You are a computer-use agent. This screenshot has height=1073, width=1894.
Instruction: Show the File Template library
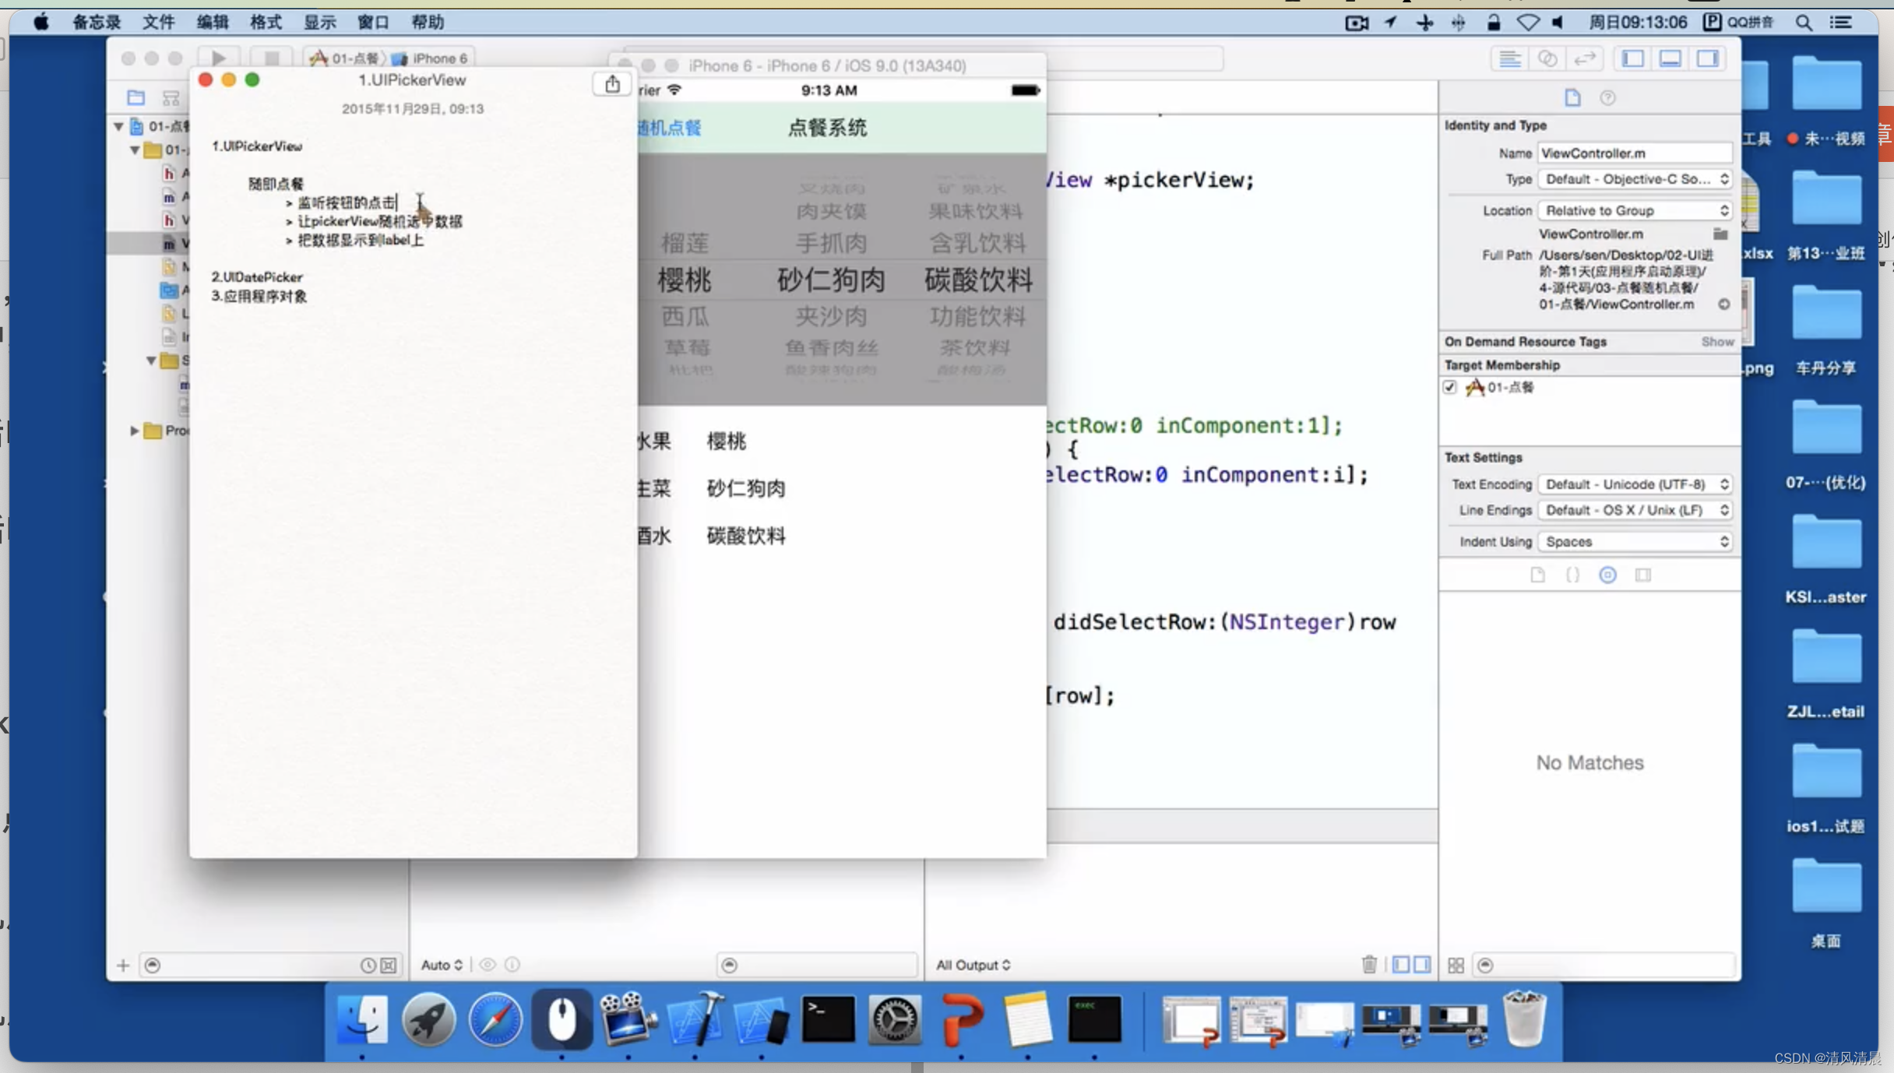click(1537, 575)
